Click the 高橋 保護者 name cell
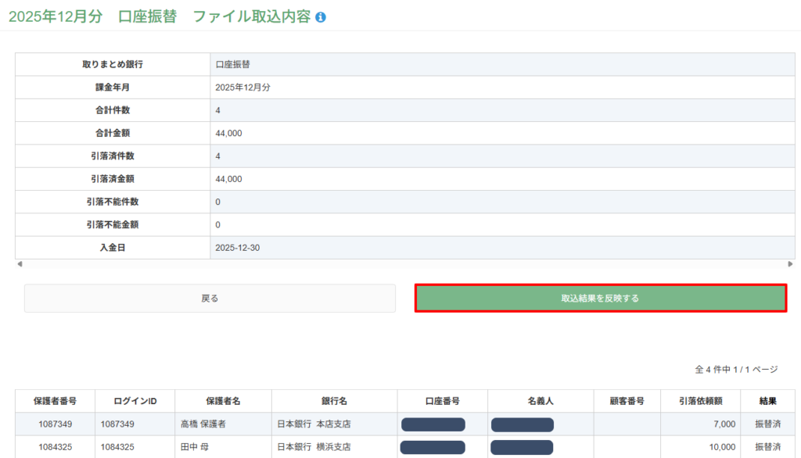The width and height of the screenshot is (801, 458). pyautogui.click(x=203, y=424)
